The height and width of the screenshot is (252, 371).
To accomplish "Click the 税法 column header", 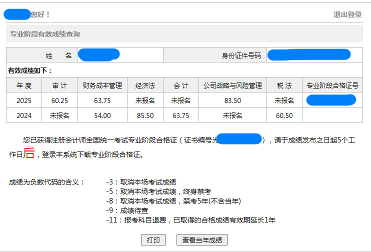I will [284, 85].
